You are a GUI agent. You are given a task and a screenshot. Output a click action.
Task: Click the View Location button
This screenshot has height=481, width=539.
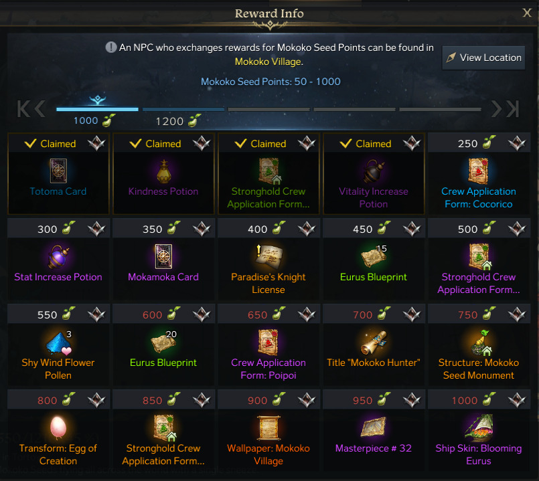click(483, 58)
